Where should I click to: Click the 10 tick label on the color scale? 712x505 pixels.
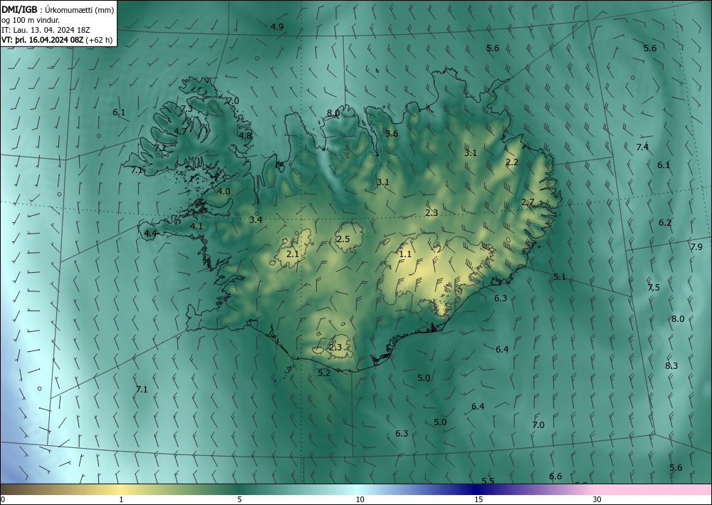360,499
